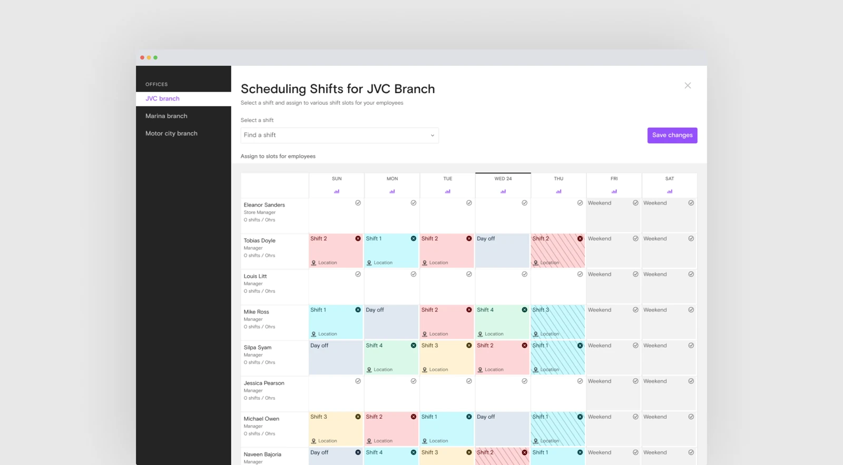This screenshot has height=465, width=843.
Task: Open the FRI column stats chart icon
Action: tap(614, 191)
